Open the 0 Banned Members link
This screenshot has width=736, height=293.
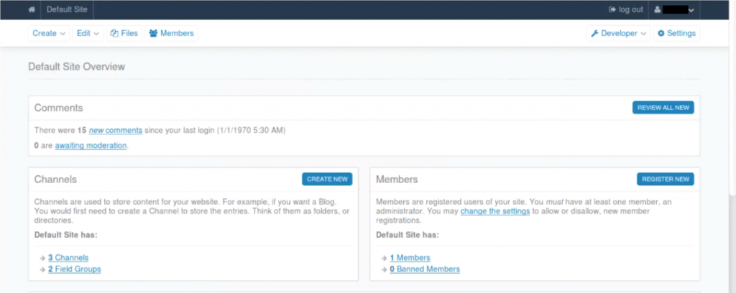(x=425, y=269)
